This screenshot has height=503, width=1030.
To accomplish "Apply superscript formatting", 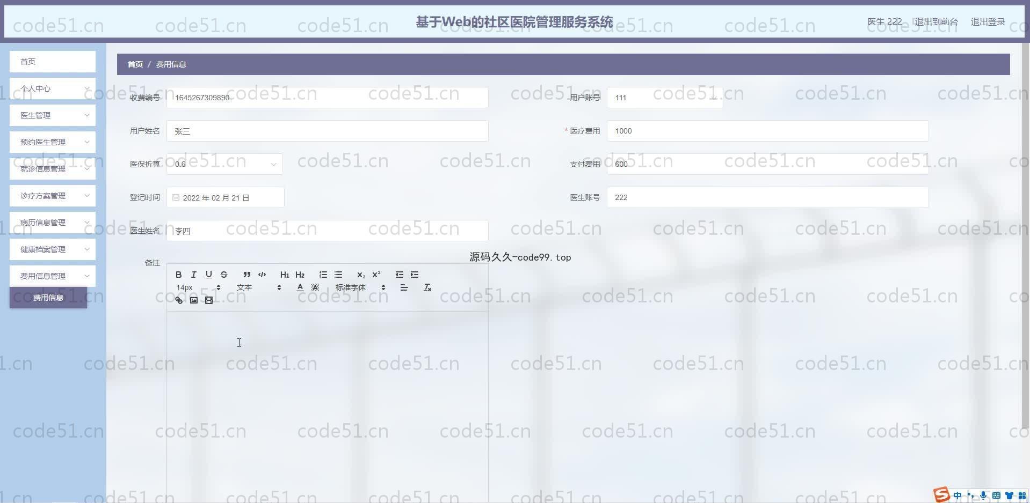I will 376,275.
